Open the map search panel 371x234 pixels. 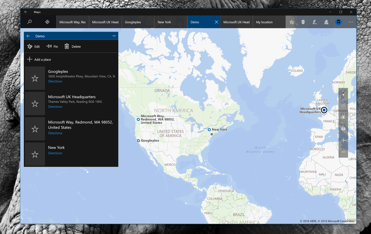(29, 22)
